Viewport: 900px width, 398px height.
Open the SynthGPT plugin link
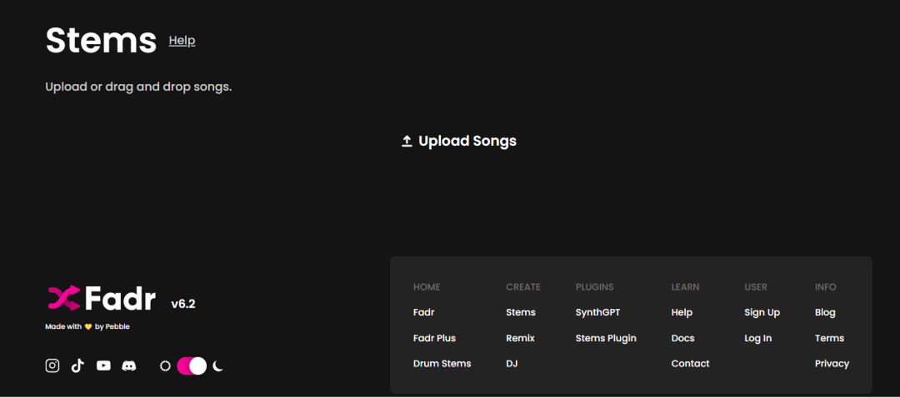click(597, 312)
